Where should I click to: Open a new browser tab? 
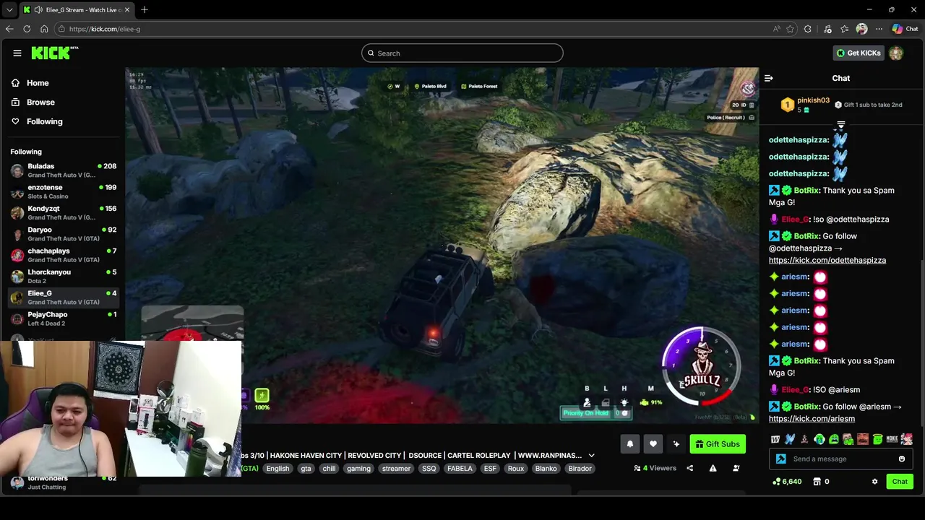click(145, 9)
